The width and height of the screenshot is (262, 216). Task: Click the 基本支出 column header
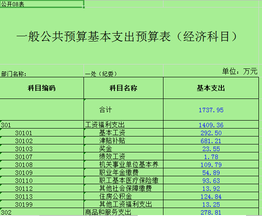click(x=211, y=88)
